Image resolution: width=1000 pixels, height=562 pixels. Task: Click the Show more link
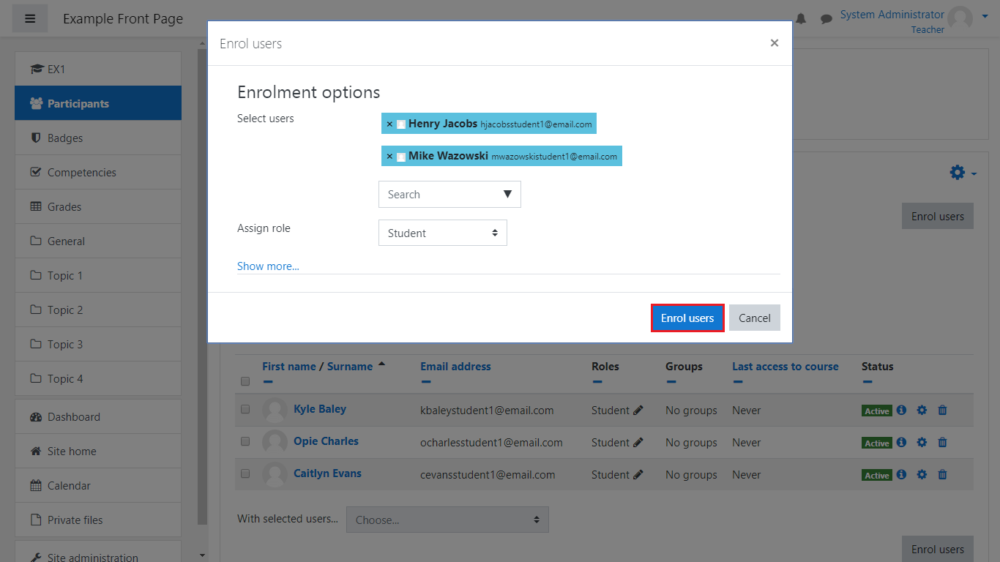coord(268,266)
